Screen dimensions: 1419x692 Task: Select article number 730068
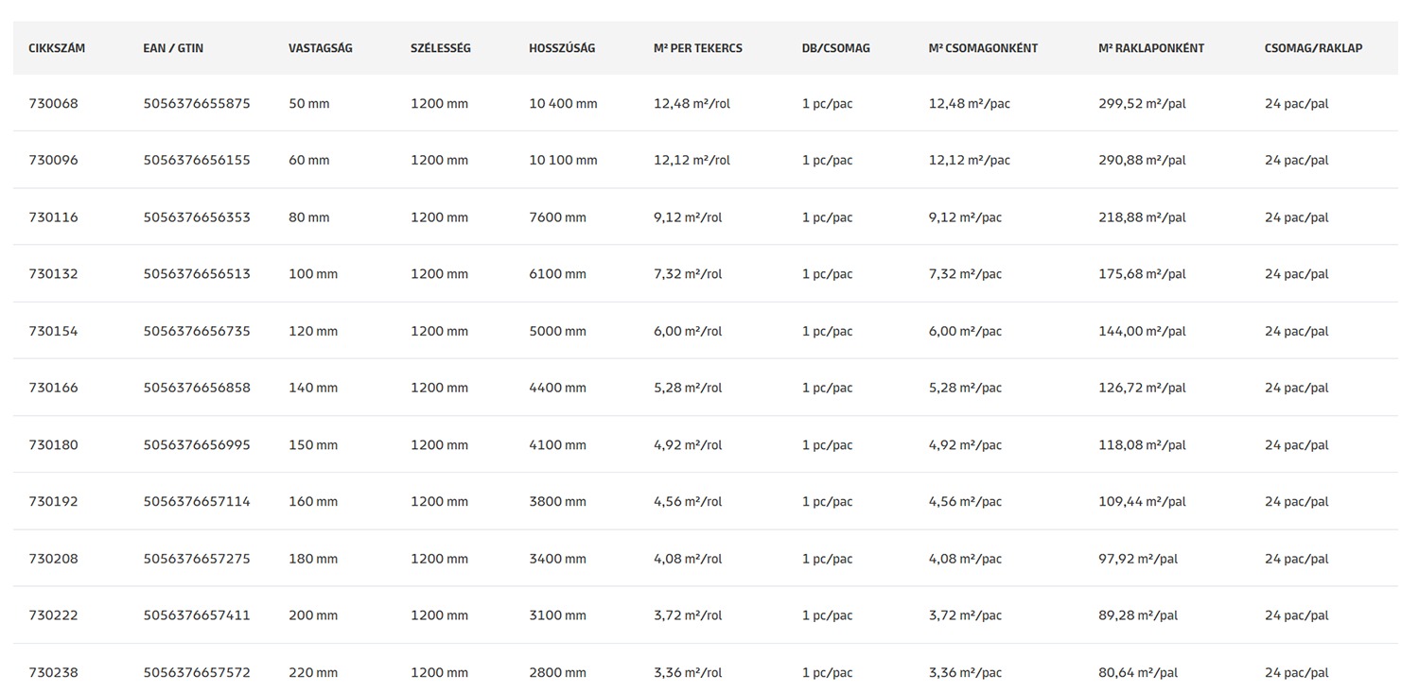(x=54, y=104)
